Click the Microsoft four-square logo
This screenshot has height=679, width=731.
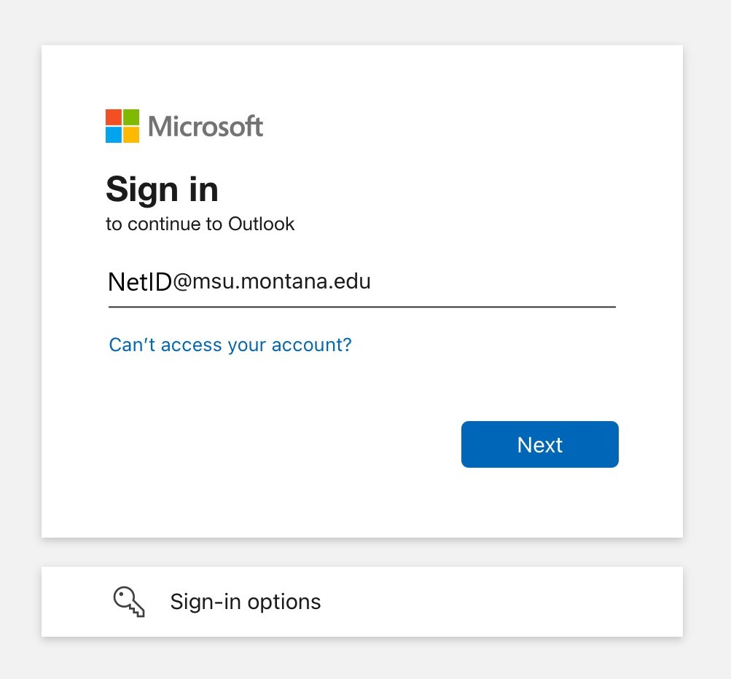pos(122,125)
